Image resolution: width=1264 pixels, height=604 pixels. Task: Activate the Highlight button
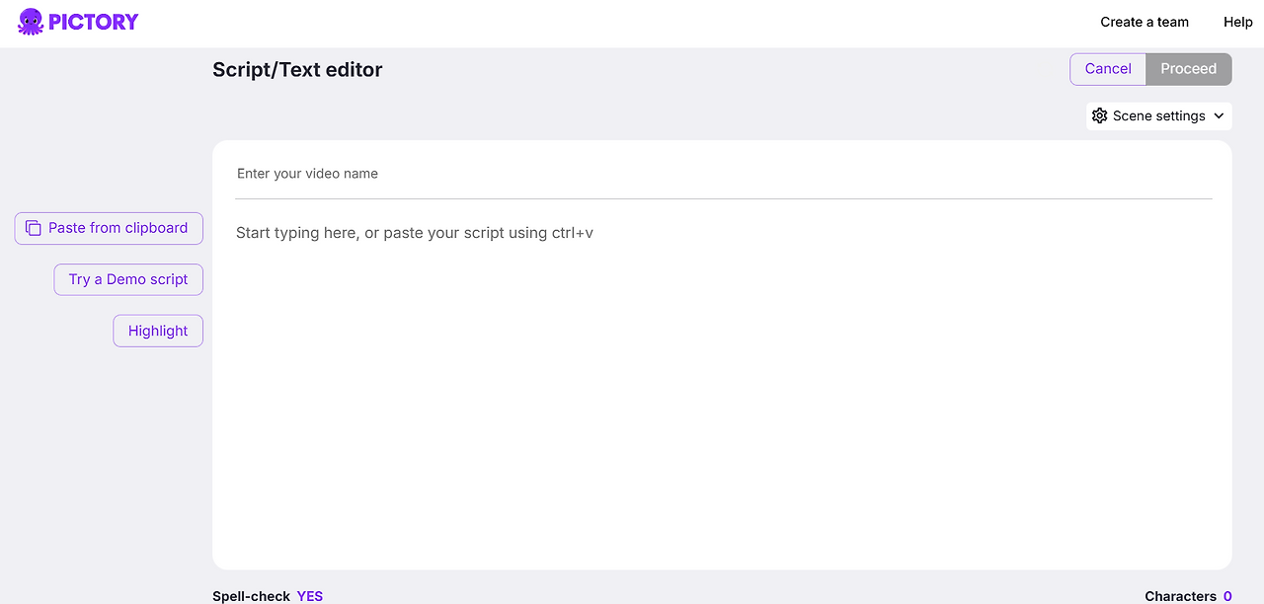tap(158, 331)
